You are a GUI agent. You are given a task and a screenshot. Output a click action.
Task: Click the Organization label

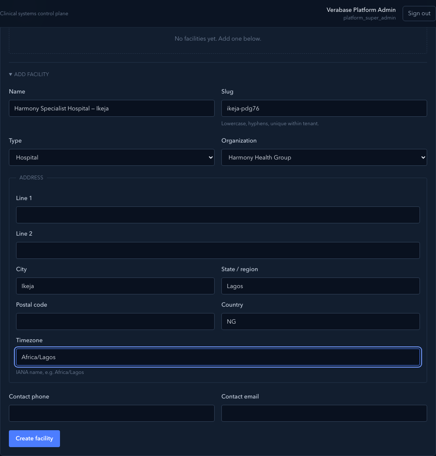[239, 141]
